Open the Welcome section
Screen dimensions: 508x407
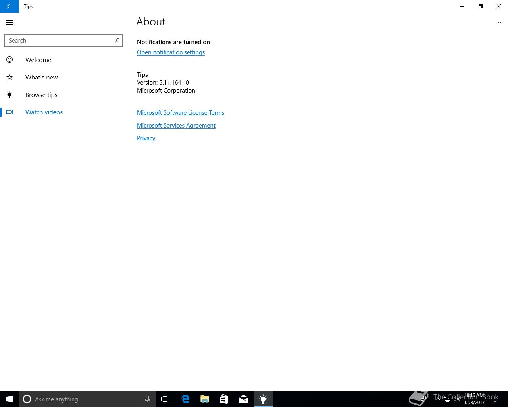pyautogui.click(x=38, y=60)
